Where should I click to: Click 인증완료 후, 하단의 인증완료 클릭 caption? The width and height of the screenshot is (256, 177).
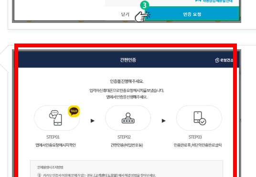pos(198,145)
